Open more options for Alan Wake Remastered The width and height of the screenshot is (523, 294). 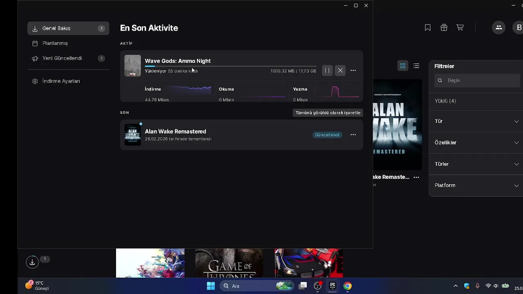pyautogui.click(x=353, y=135)
